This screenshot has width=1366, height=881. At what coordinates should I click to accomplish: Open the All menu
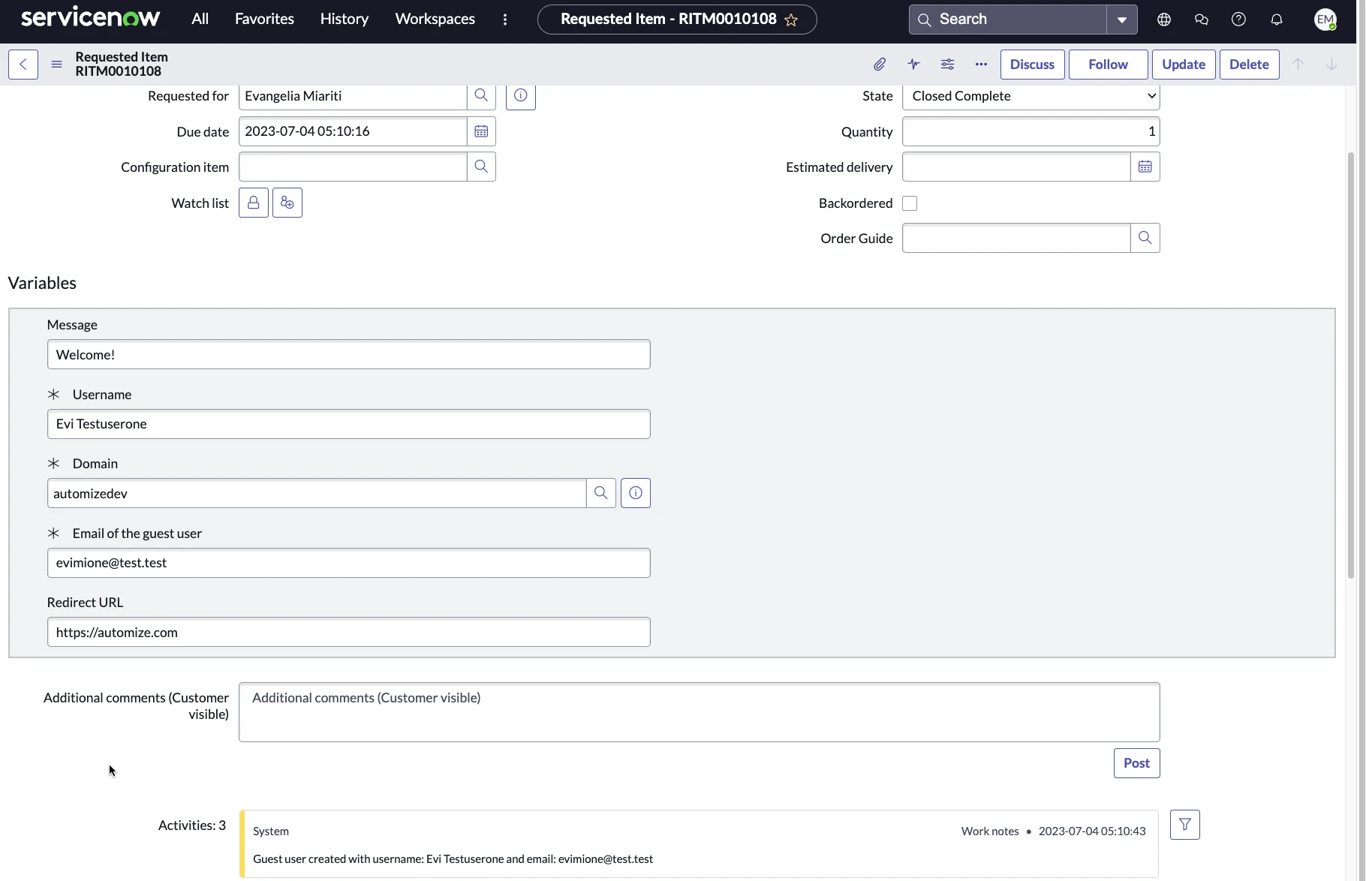click(199, 19)
